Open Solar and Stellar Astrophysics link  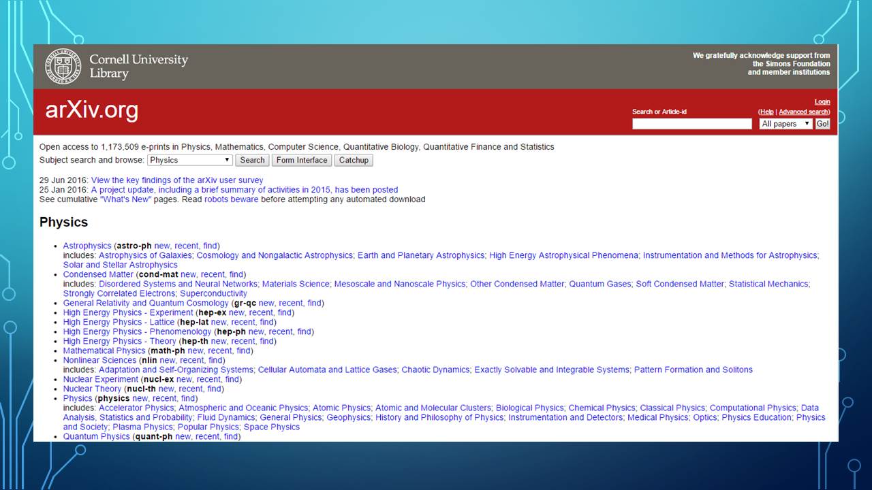(x=121, y=265)
